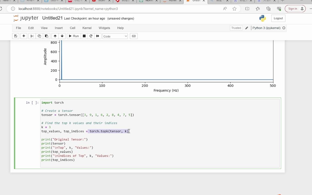Insert cell below using plus icon
The width and height of the screenshot is (312, 195).
coord(24,36)
